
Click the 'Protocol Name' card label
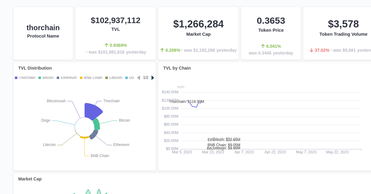click(43, 36)
